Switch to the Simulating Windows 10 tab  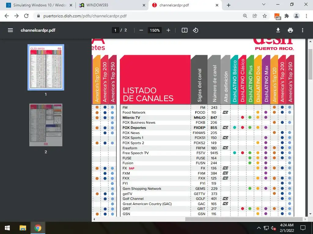pos(39,5)
